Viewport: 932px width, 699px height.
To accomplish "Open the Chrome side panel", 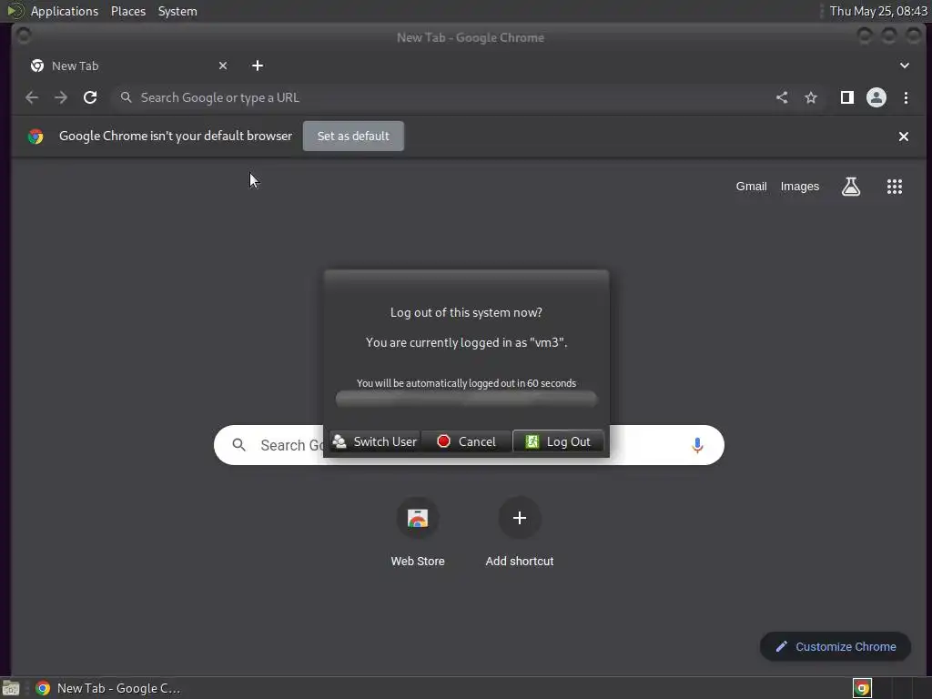I will [x=847, y=97].
